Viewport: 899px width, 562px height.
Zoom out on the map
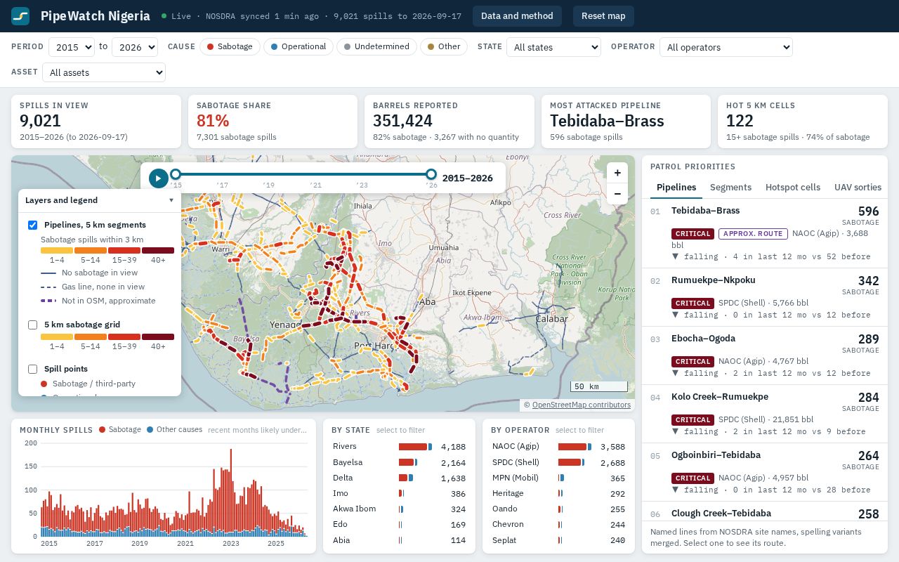pos(617,193)
